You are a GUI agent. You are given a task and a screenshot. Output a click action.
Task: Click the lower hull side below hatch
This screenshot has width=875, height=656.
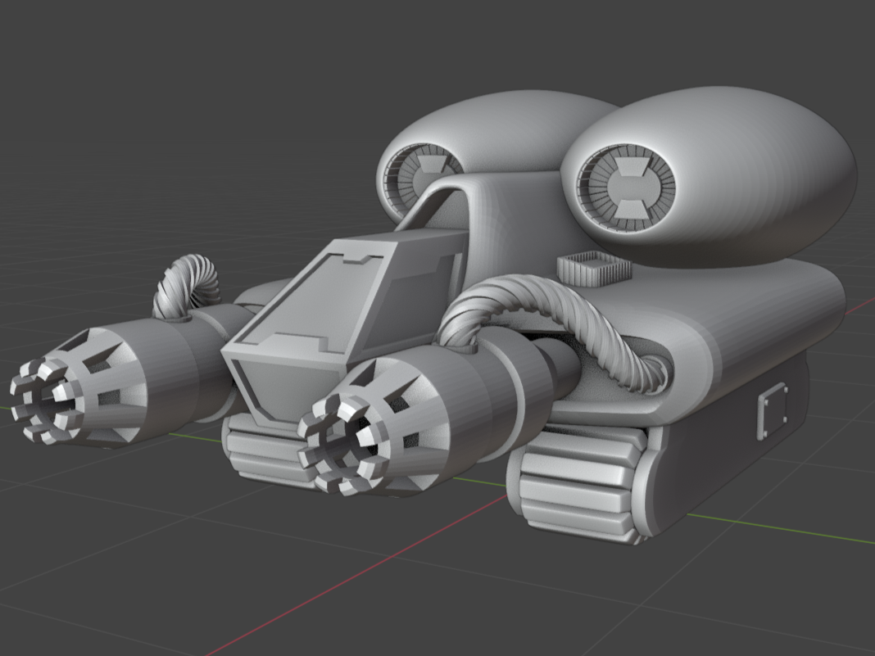pos(721,475)
